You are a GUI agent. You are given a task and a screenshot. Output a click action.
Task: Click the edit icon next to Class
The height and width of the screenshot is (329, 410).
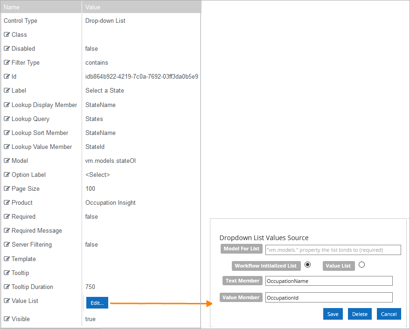pos(7,34)
